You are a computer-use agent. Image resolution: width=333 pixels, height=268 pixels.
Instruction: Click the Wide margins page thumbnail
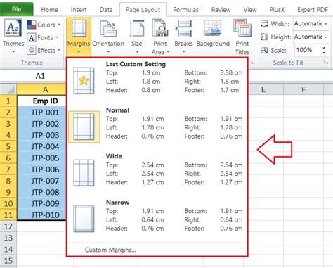[x=84, y=173]
